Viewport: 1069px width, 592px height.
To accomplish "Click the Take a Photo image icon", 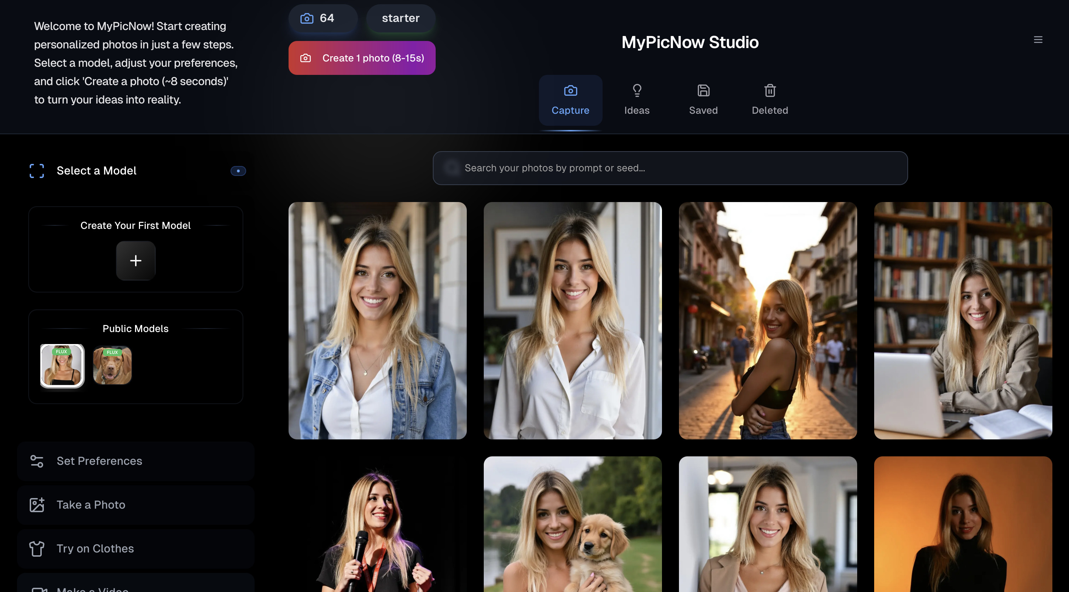I will coord(36,505).
